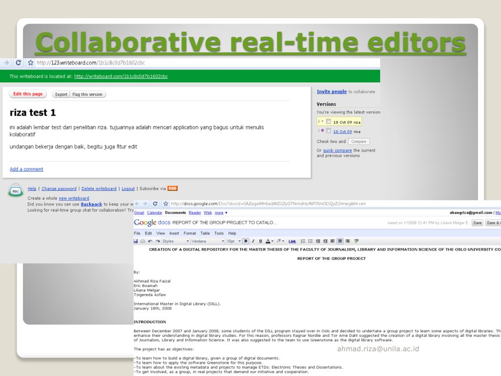501x376 pixels.
Task: Reload the Google Docs browser page
Action: click(x=155, y=204)
